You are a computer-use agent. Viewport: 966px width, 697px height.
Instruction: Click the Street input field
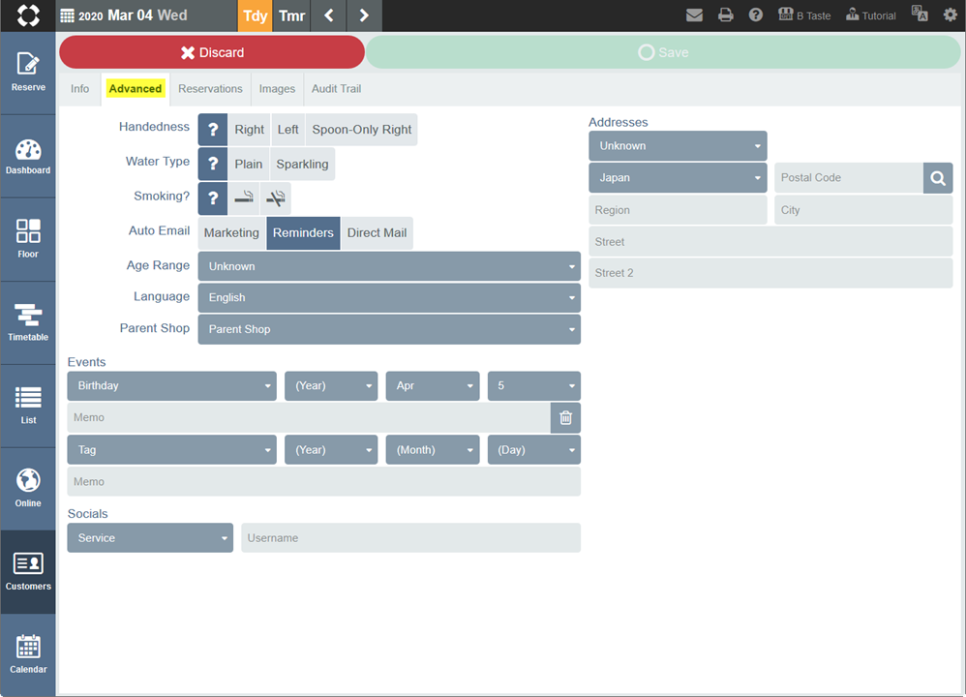pos(770,242)
